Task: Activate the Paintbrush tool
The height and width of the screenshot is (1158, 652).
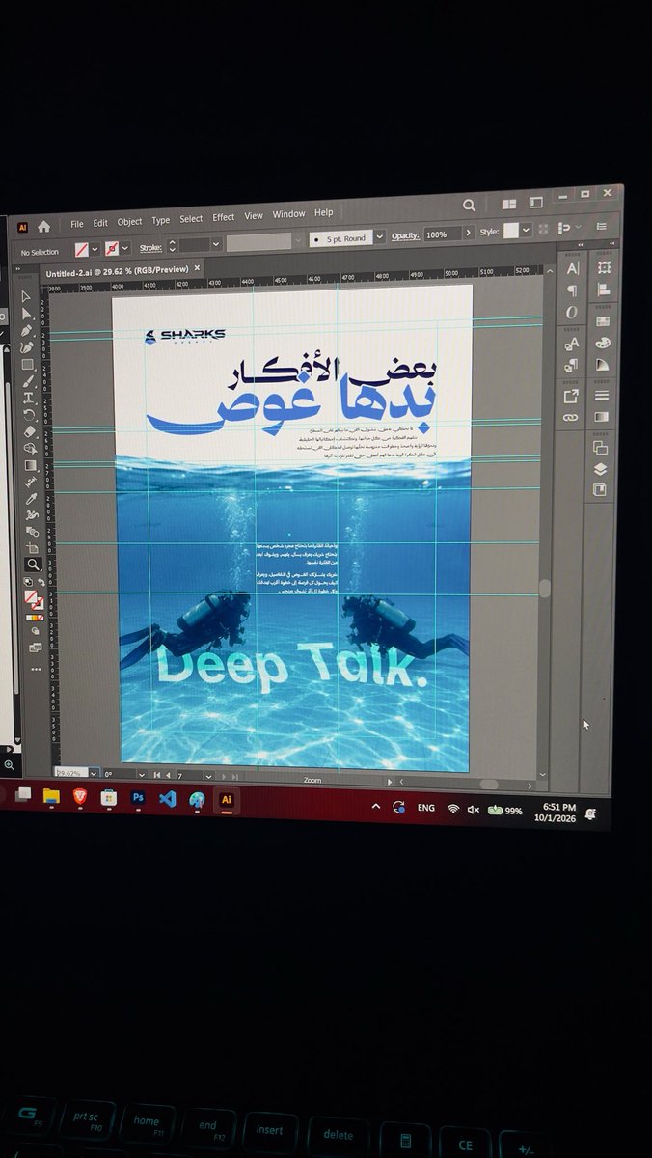Action: click(27, 382)
